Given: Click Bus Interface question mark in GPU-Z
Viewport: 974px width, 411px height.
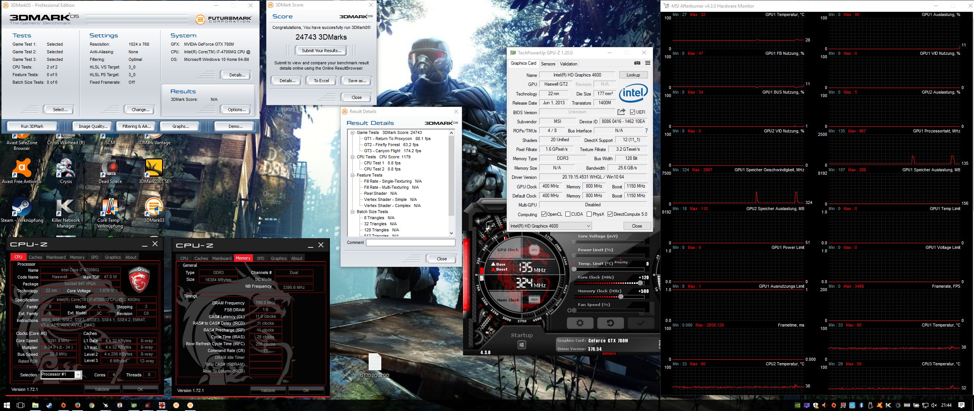Looking at the screenshot, I should [x=646, y=131].
